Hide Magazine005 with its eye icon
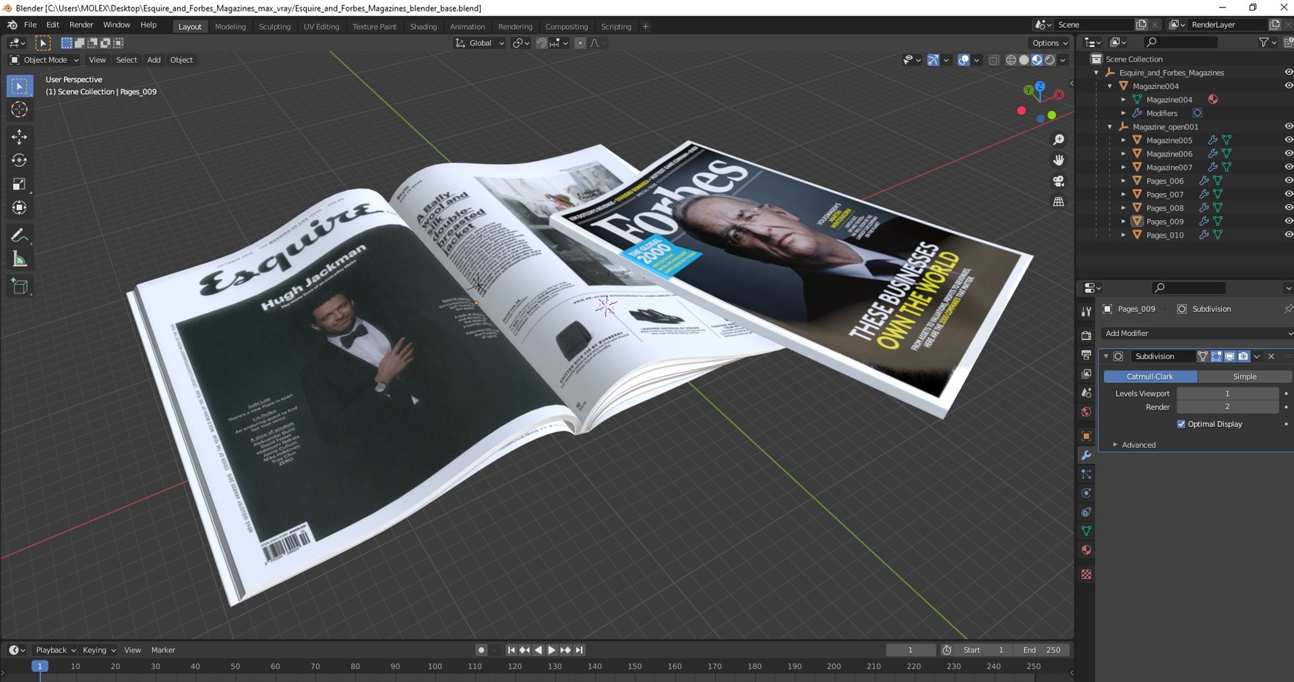Viewport: 1294px width, 682px height. 1288,140
